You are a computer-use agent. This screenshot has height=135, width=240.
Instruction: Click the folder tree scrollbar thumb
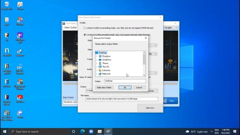(x=144, y=59)
